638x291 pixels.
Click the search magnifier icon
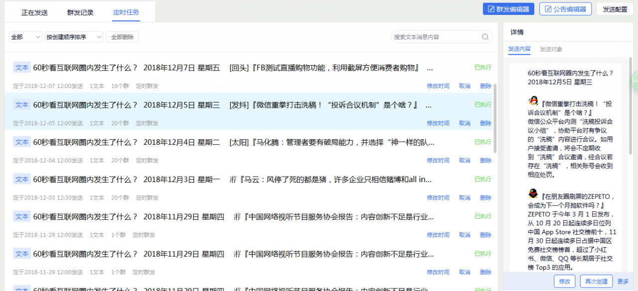click(x=485, y=37)
